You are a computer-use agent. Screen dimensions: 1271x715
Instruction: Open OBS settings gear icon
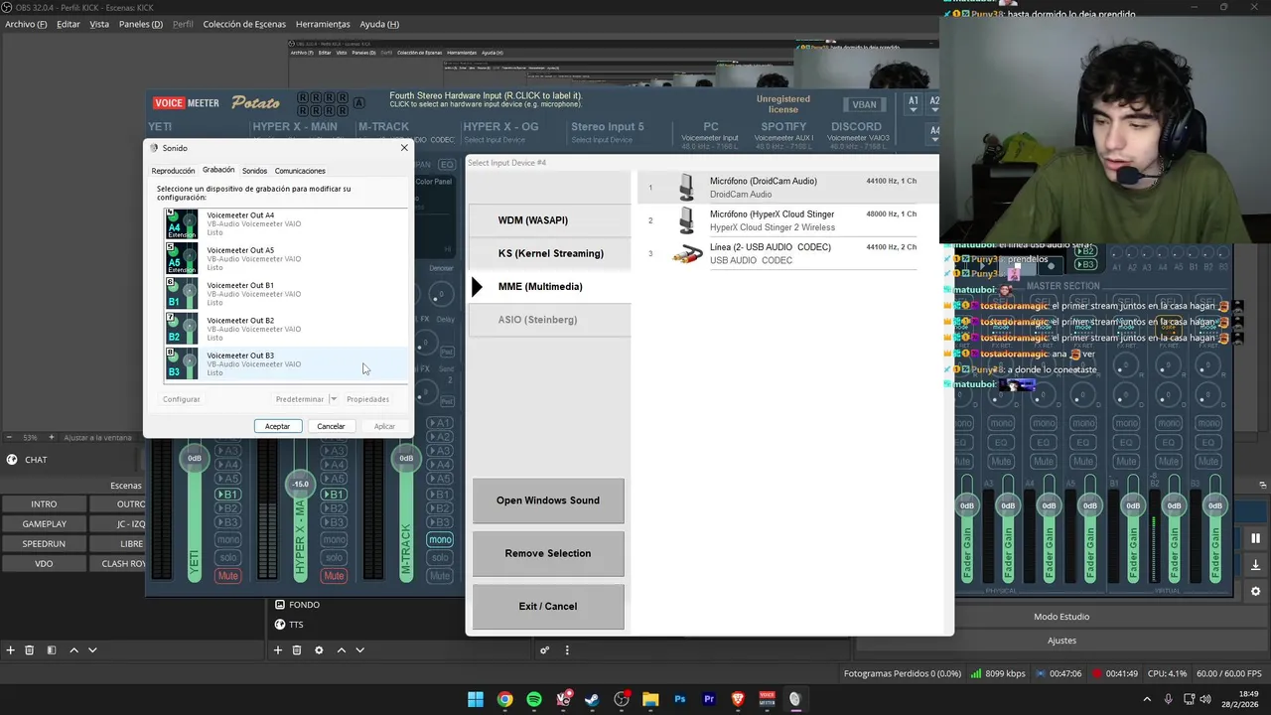[1255, 591]
